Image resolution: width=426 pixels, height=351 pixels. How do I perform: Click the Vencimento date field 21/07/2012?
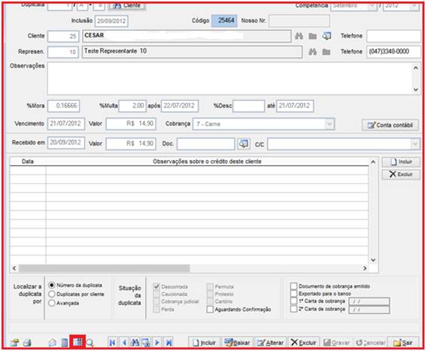(66, 124)
